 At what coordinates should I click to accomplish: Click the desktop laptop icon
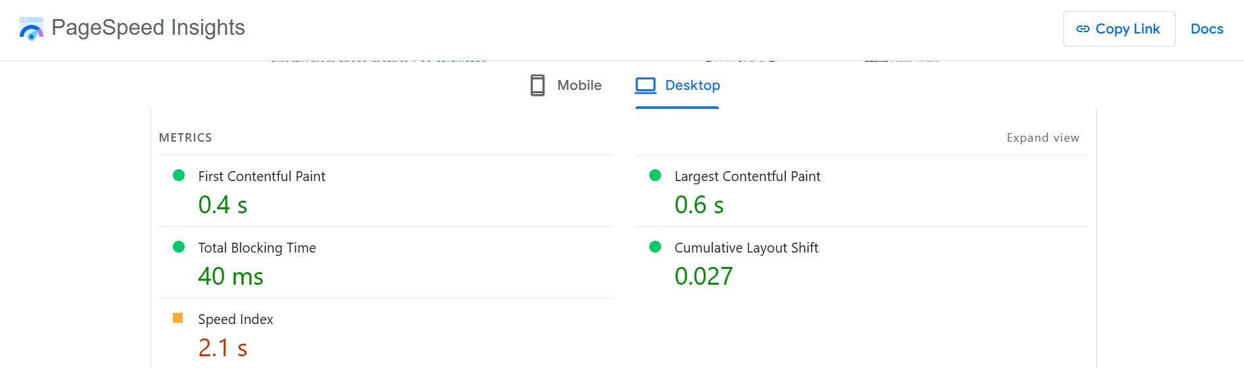(x=645, y=85)
